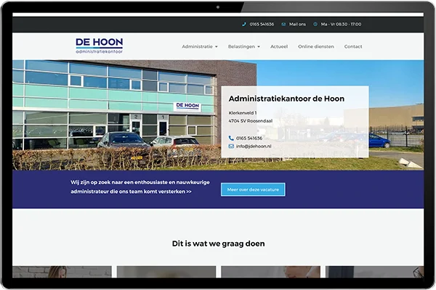Navigate to the Contact page
The width and height of the screenshot is (436, 290).
353,46
